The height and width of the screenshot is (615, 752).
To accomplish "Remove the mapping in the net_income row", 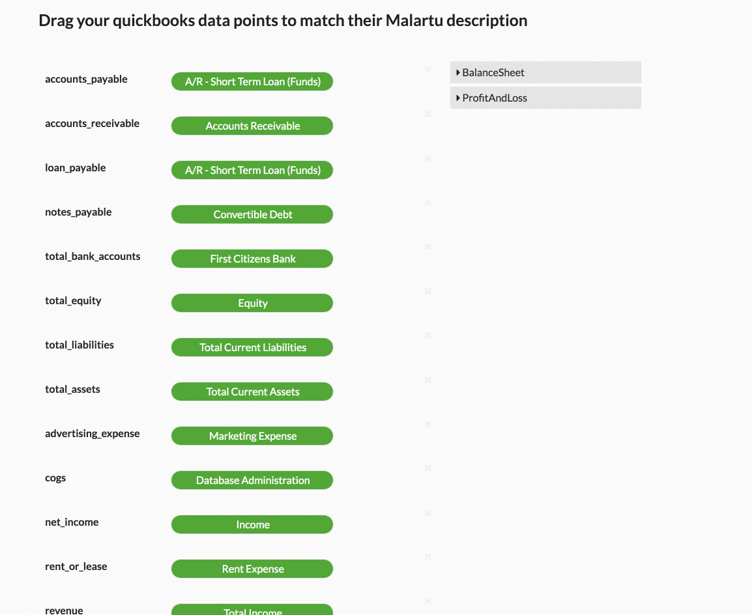I will [427, 513].
